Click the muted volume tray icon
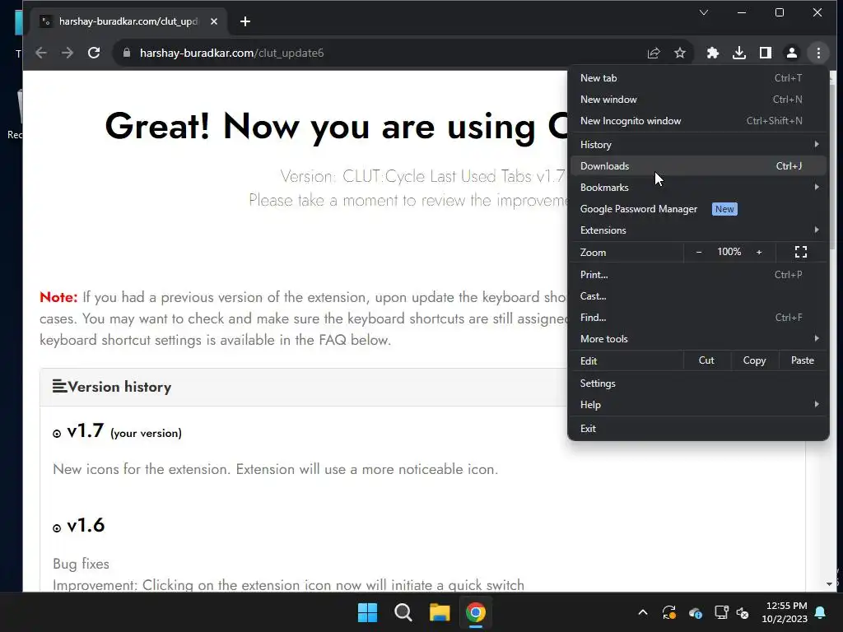This screenshot has width=843, height=632. coord(743,612)
